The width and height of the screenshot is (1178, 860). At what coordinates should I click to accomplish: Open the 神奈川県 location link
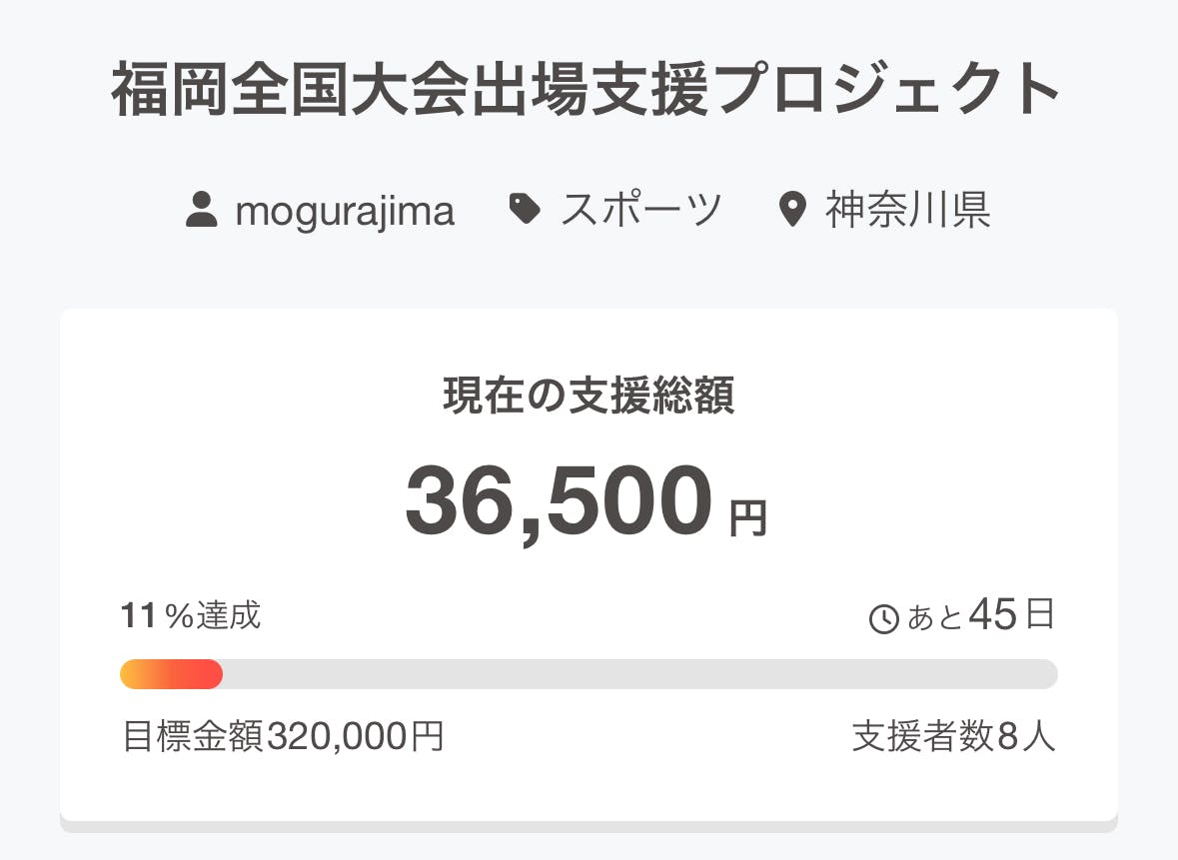(x=907, y=211)
